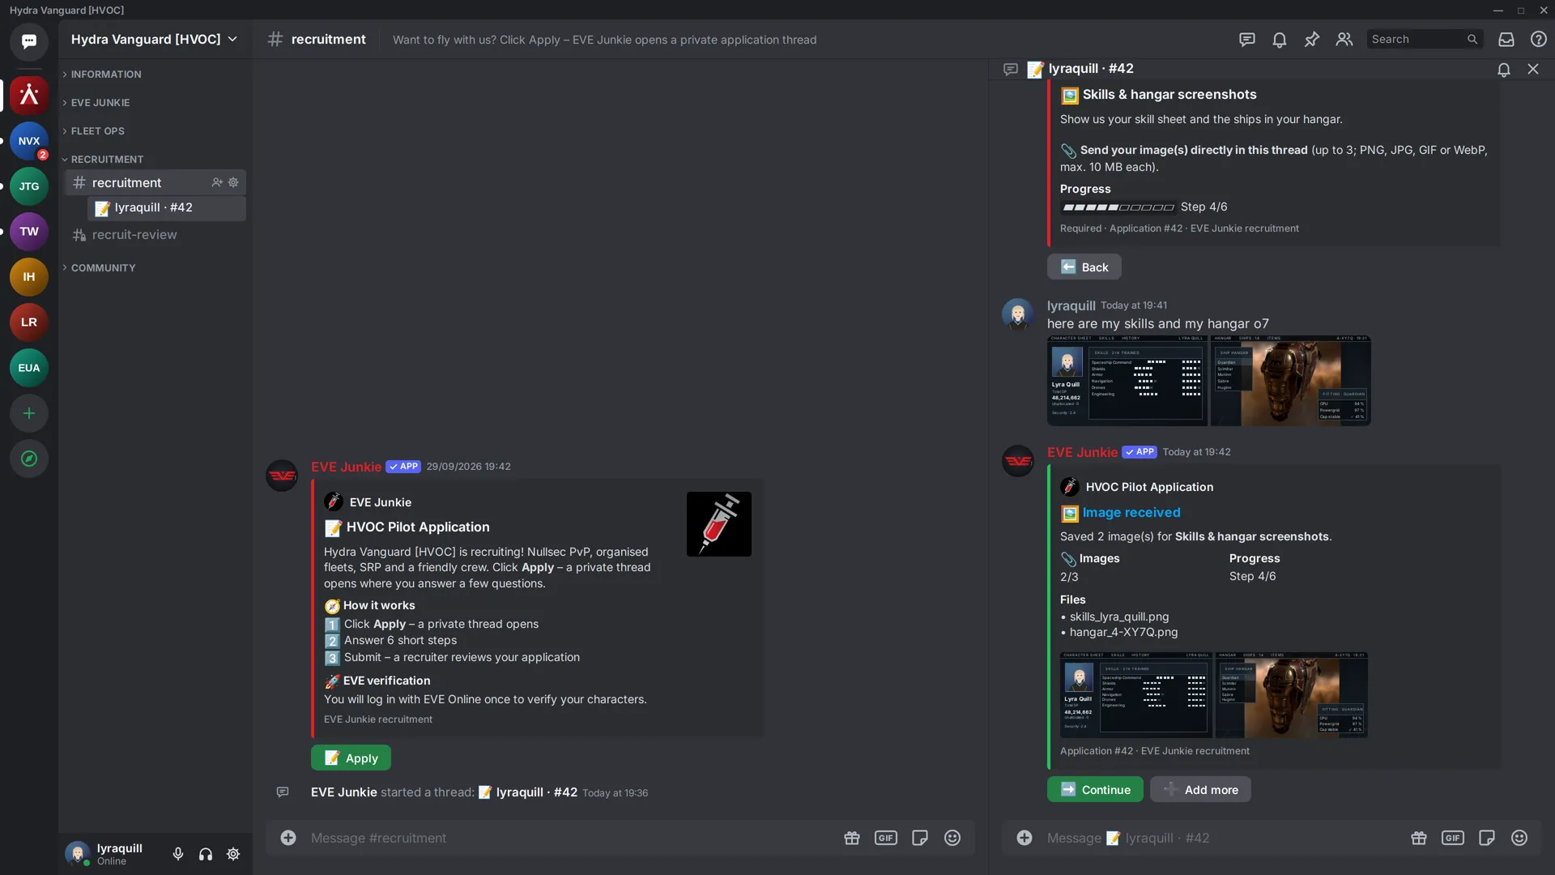This screenshot has width=1555, height=875.
Task: Open channel notification settings bell
Action: tap(1280, 39)
